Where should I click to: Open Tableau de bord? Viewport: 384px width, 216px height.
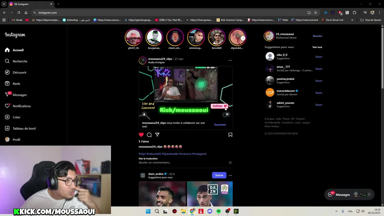pyautogui.click(x=20, y=128)
